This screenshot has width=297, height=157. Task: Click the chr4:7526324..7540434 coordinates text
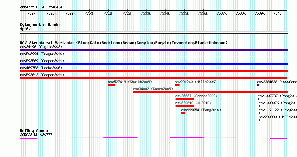tap(41, 7)
